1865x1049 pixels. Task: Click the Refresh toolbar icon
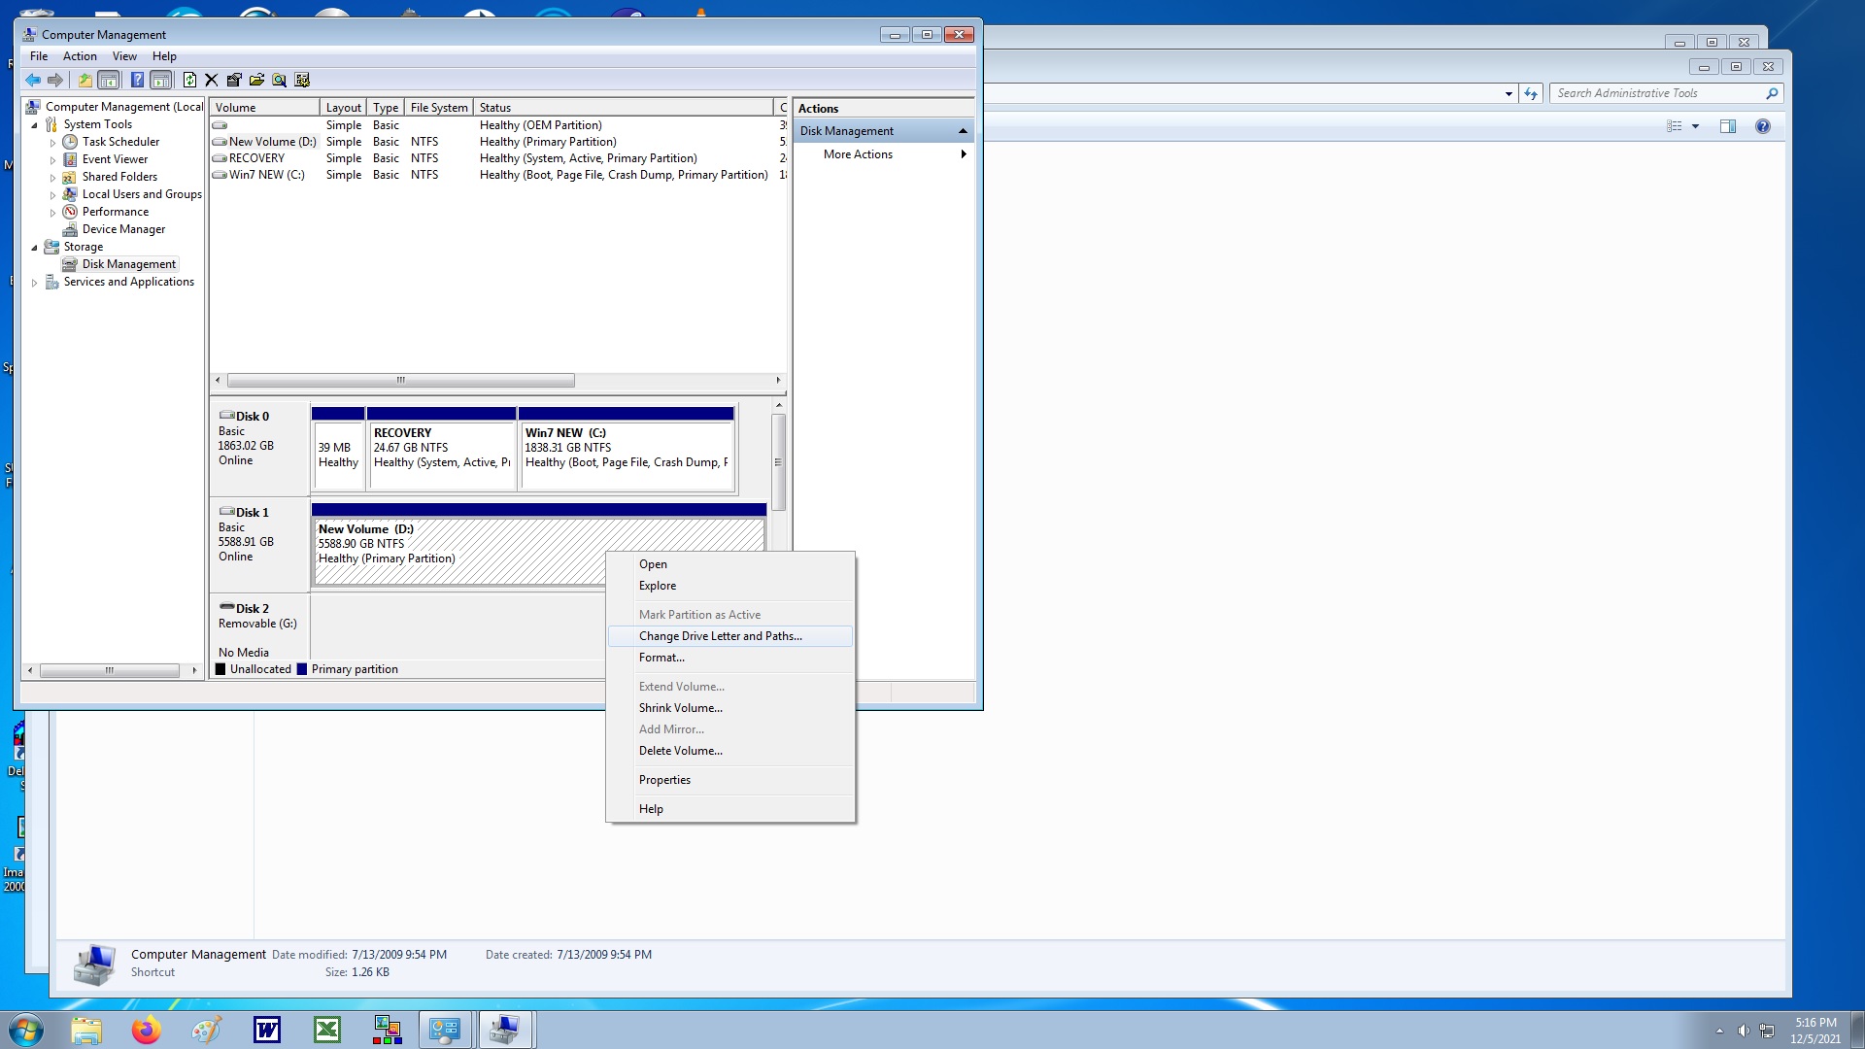point(189,80)
